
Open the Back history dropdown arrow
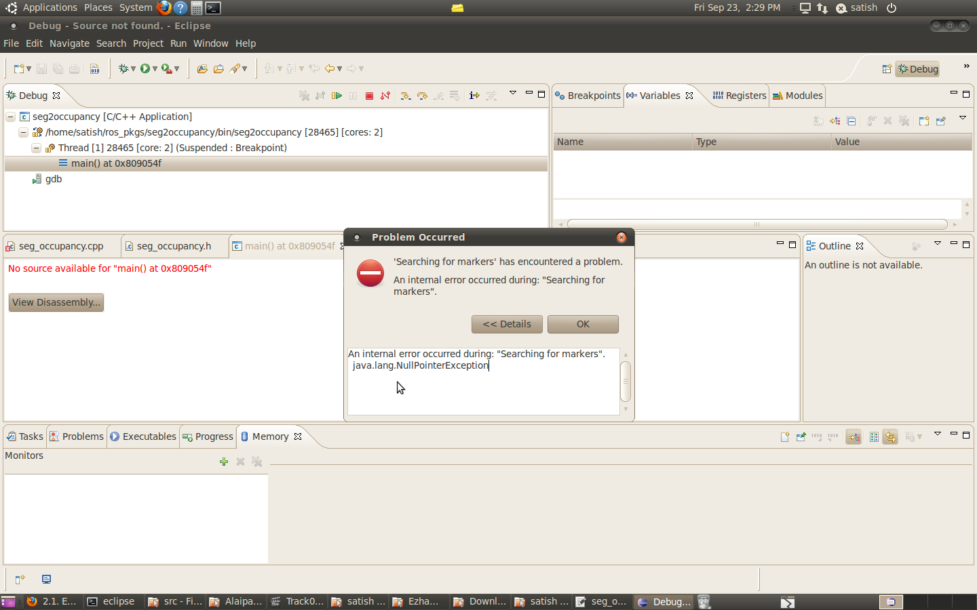339,68
